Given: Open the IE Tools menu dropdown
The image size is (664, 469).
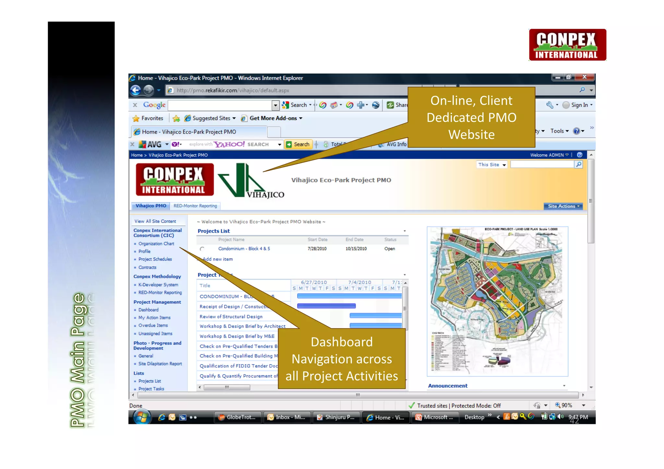Looking at the screenshot, I should point(560,131).
